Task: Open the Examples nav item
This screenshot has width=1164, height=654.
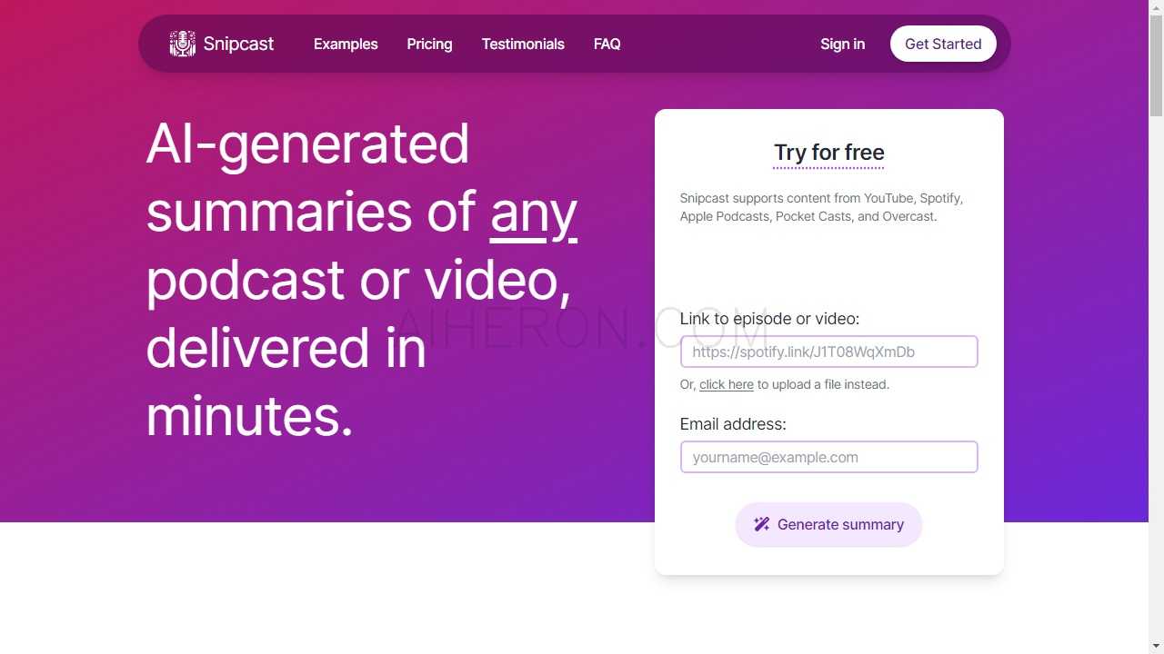Action: pyautogui.click(x=346, y=44)
